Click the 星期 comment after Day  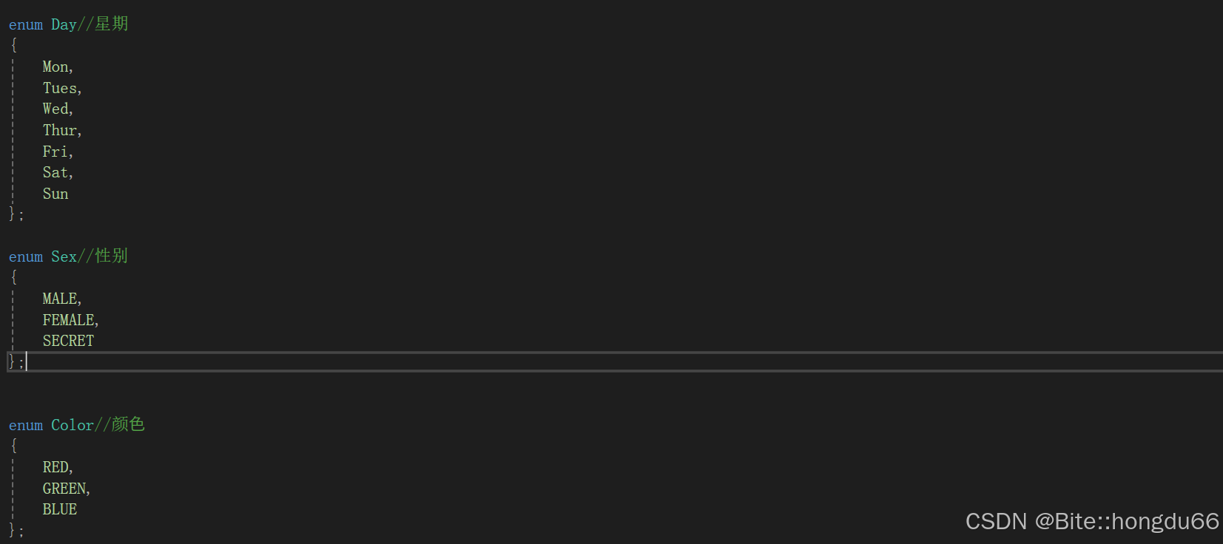[112, 24]
